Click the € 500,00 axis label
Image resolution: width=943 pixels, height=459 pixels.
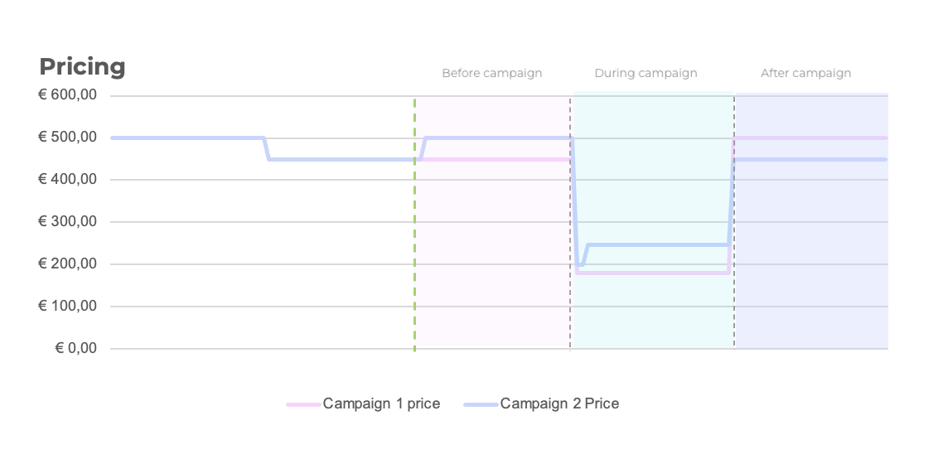67,138
